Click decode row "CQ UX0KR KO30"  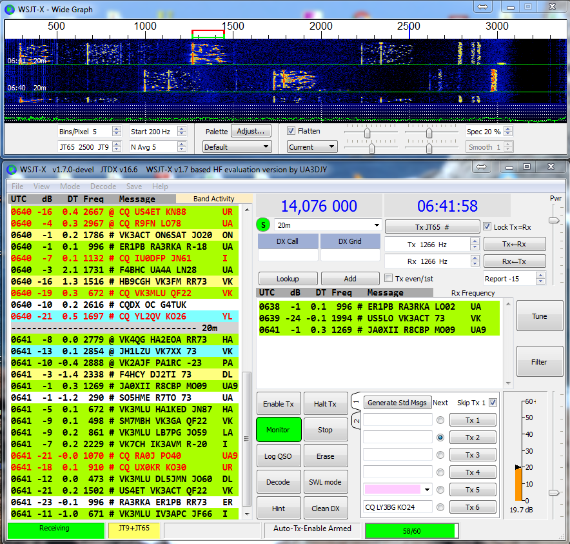(x=124, y=467)
